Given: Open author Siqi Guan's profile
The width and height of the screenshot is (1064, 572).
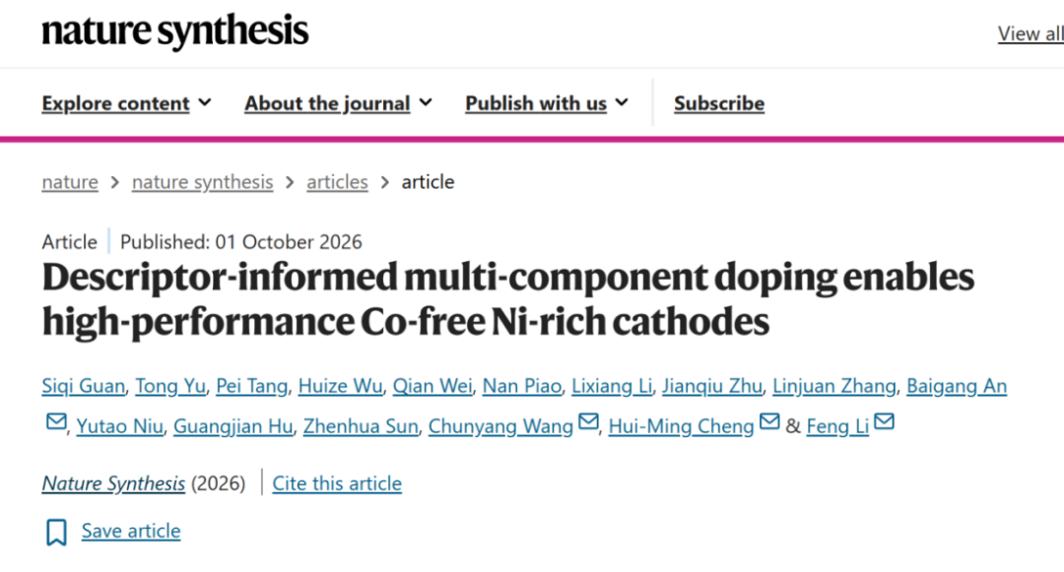Looking at the screenshot, I should tap(84, 386).
